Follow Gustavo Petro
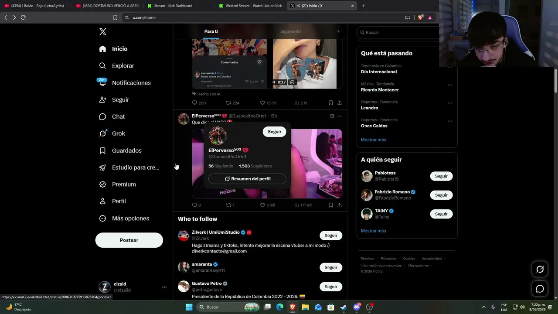Viewport: 558px width, 314px height. pos(331,287)
